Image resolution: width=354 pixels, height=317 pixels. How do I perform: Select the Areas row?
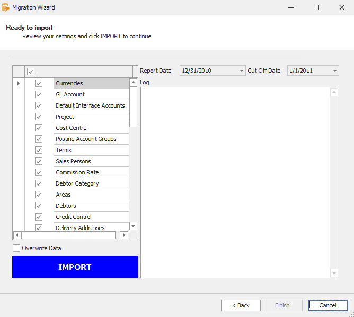coord(91,195)
